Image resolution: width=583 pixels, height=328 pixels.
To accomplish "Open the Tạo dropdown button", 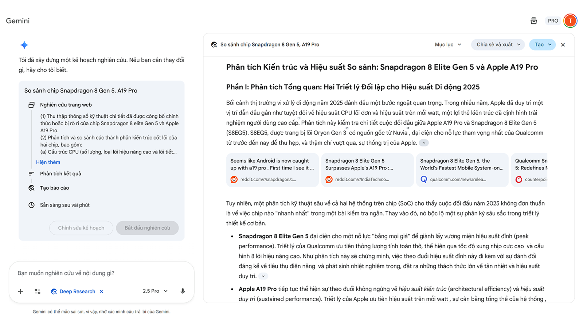I will click(542, 45).
